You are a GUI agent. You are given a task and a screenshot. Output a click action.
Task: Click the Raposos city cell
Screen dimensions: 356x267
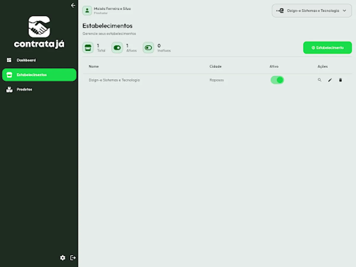pyautogui.click(x=217, y=80)
